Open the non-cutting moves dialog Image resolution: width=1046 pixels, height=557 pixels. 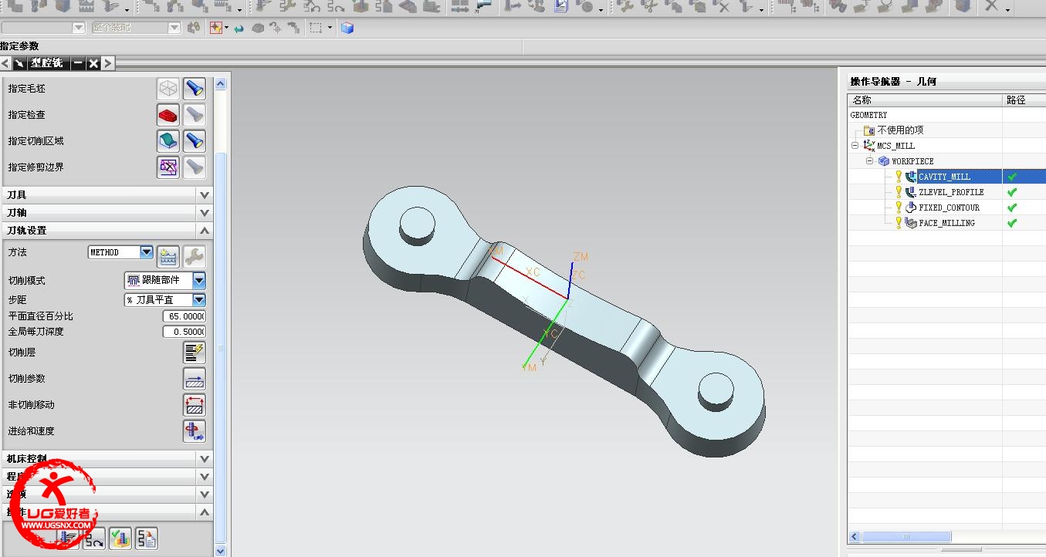coord(195,405)
